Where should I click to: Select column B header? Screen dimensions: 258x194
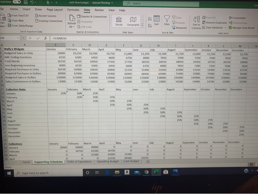pyautogui.click(x=55, y=45)
